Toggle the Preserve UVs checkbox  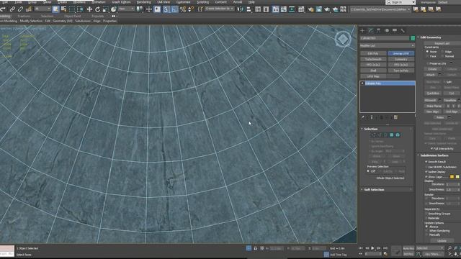[427, 63]
